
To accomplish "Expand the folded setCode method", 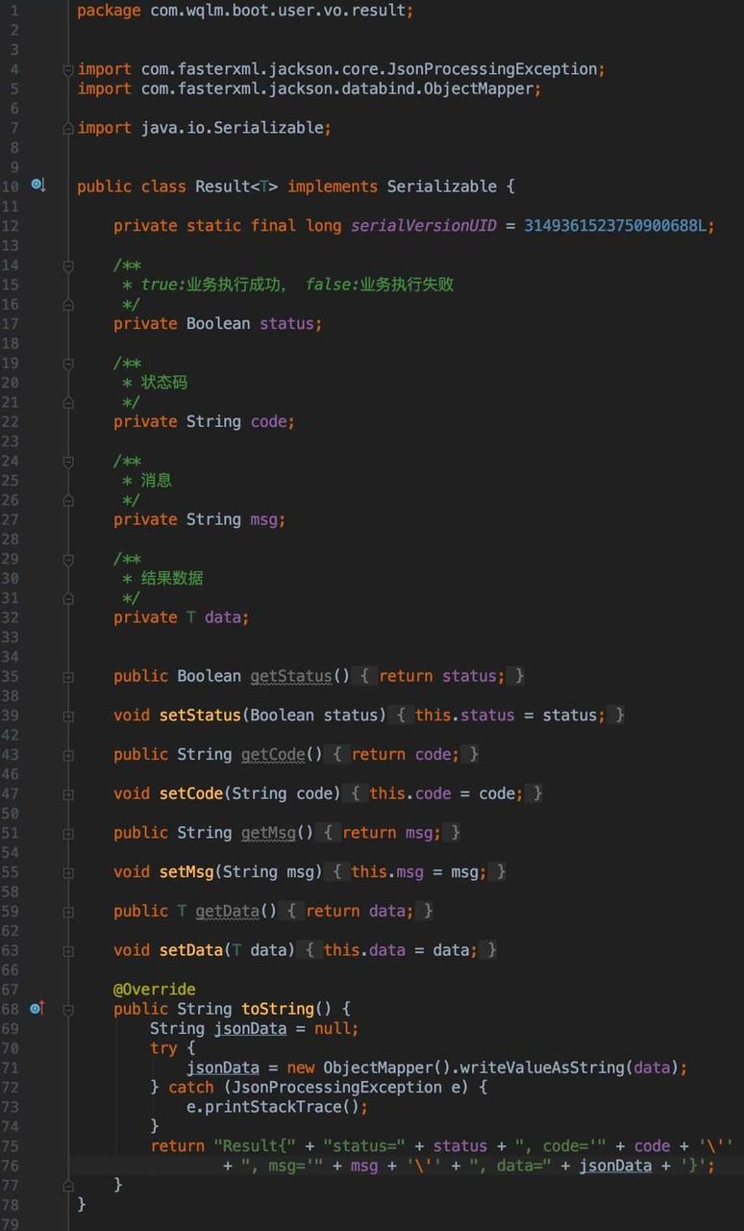I will (x=68, y=794).
